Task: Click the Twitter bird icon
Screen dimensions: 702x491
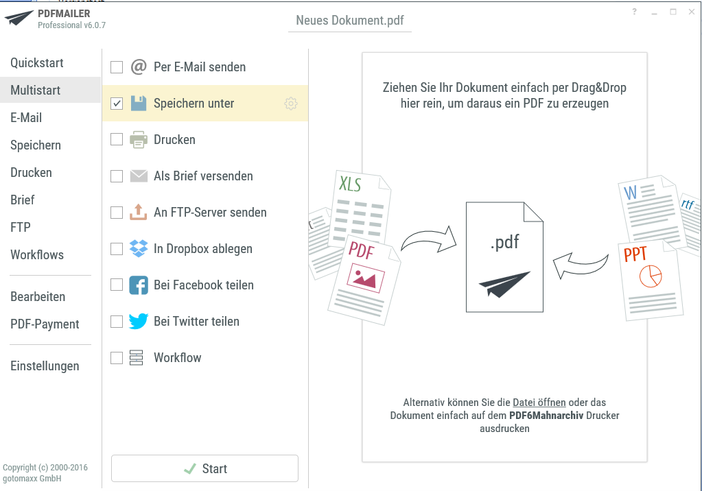Action: point(139,322)
